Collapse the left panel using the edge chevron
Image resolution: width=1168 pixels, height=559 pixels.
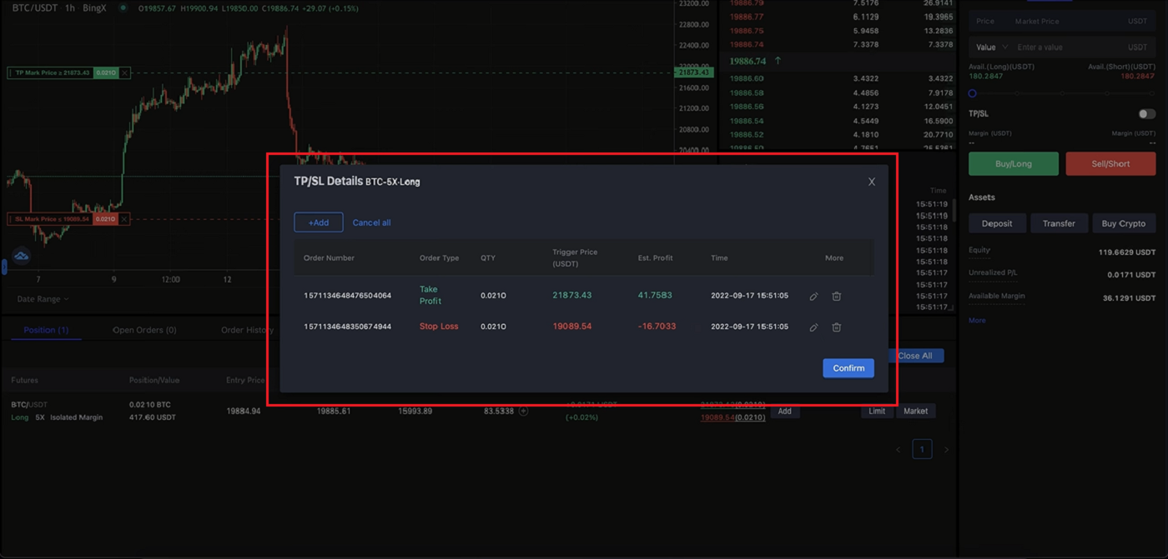[3, 267]
